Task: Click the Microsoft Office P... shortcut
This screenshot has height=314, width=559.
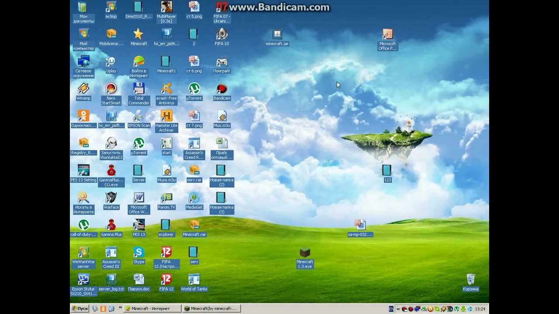Action: pyautogui.click(x=387, y=34)
